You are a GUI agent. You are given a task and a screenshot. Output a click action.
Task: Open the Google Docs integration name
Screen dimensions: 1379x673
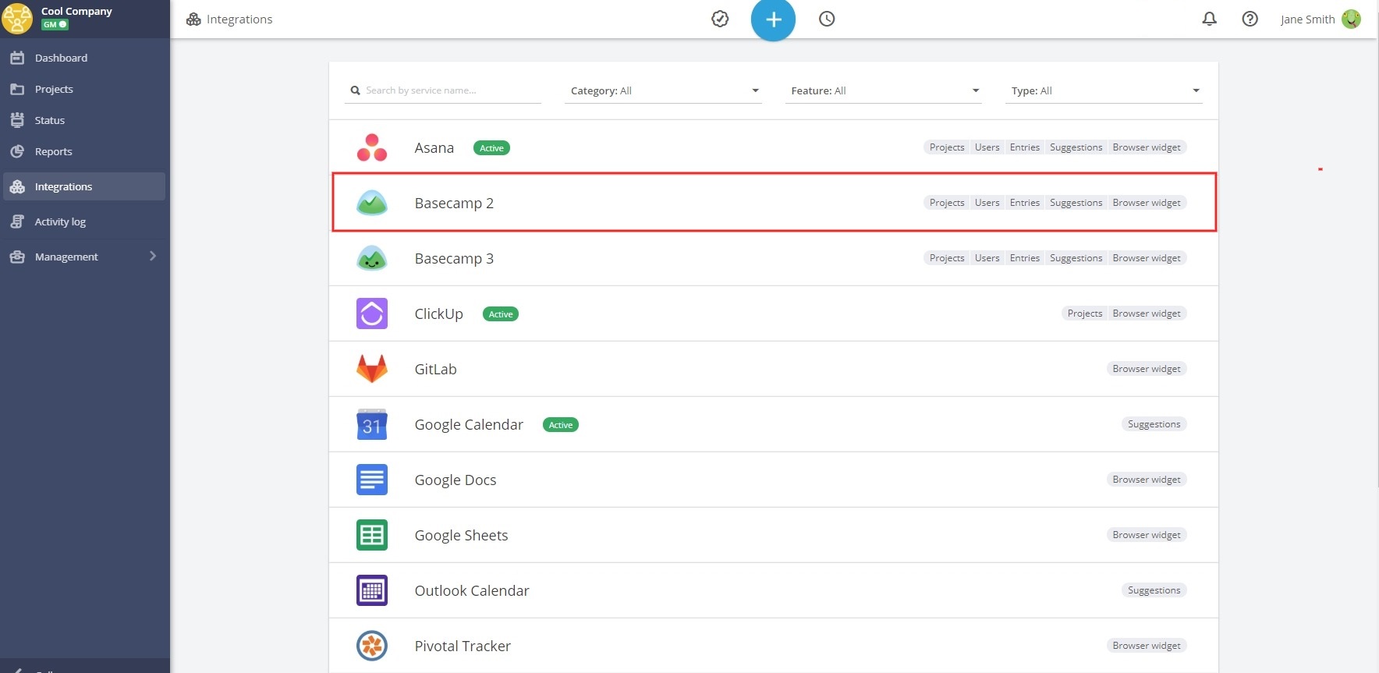456,480
